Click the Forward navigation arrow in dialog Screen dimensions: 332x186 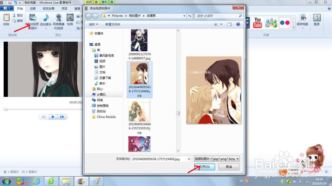pyautogui.click(x=95, y=16)
